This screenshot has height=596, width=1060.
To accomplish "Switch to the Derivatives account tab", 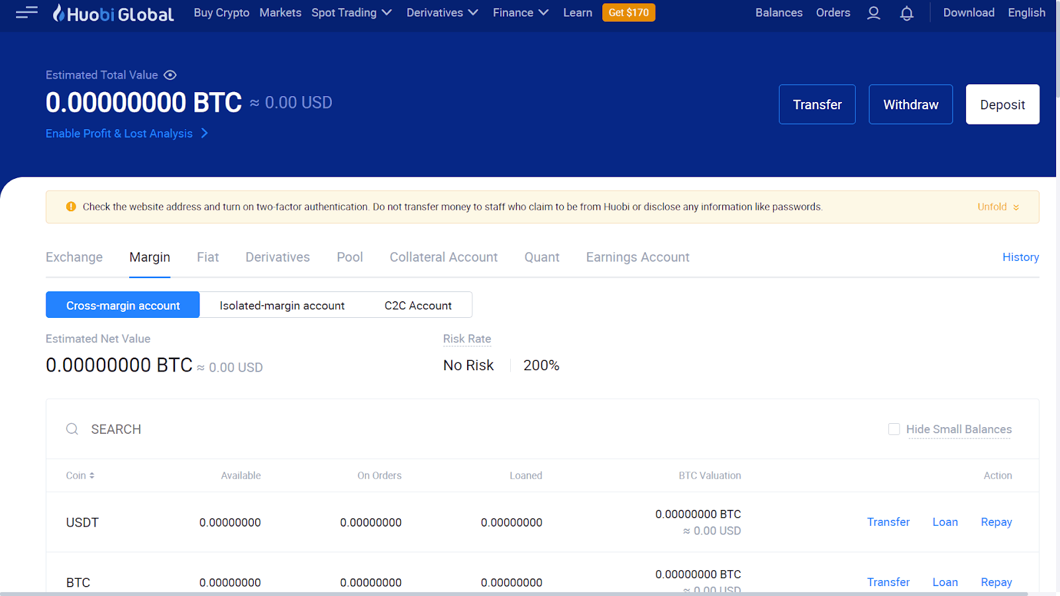I will (x=278, y=257).
